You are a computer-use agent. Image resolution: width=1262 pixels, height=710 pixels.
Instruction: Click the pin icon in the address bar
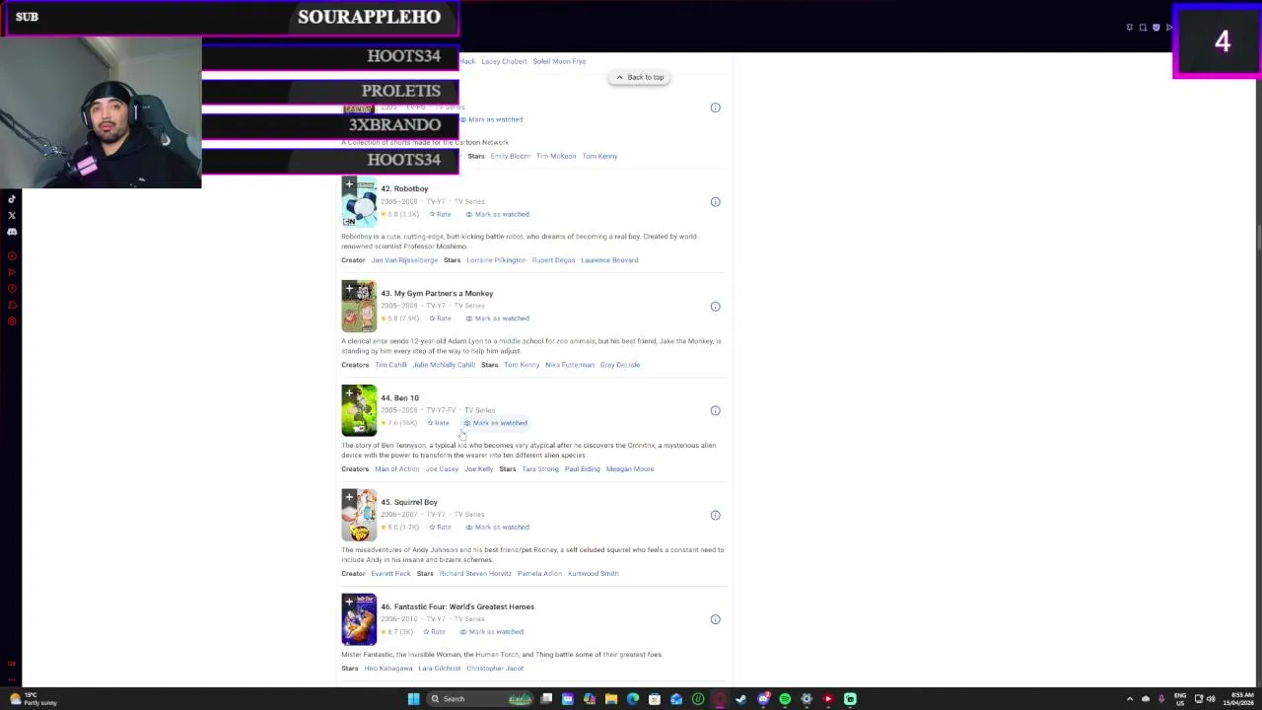coord(1130,28)
